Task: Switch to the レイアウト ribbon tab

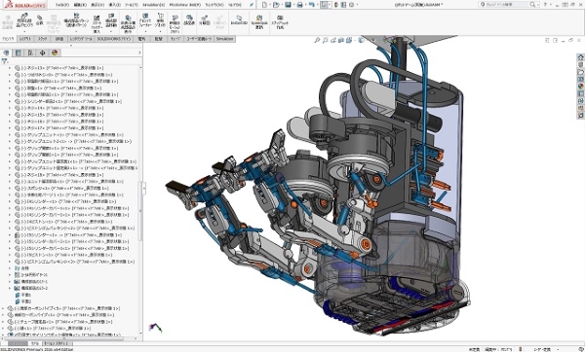Action: (x=25, y=39)
